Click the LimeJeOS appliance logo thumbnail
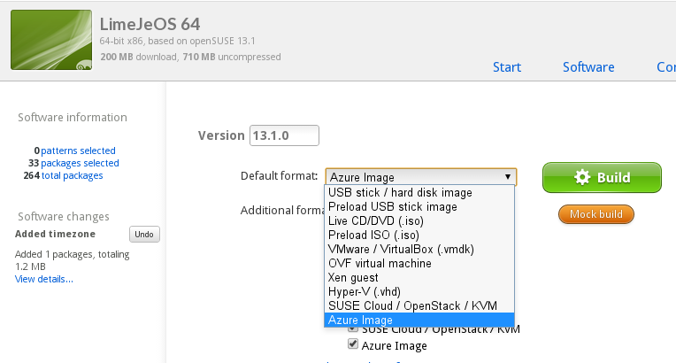 pyautogui.click(x=50, y=41)
